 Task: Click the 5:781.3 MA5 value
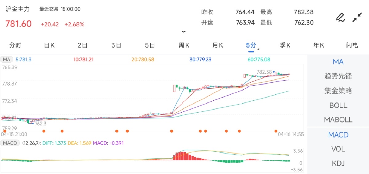click(x=24, y=60)
